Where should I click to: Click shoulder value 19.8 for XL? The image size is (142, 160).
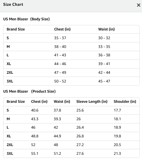click(x=117, y=136)
